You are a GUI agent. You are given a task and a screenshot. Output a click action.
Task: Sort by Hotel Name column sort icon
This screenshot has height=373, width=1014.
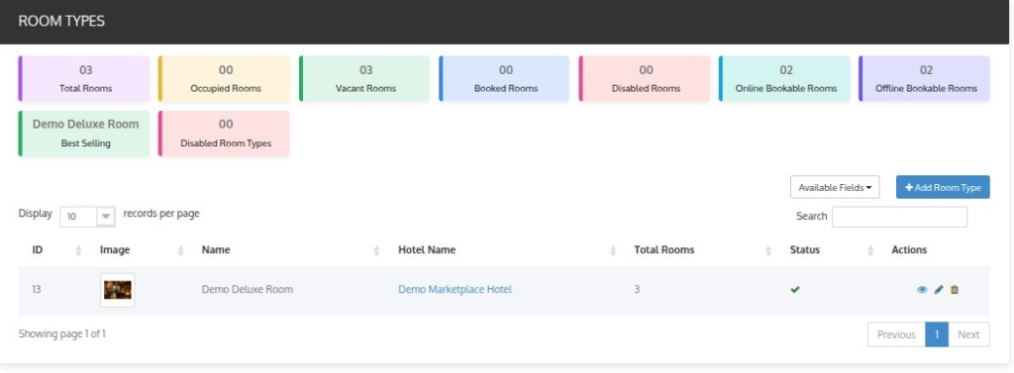613,251
